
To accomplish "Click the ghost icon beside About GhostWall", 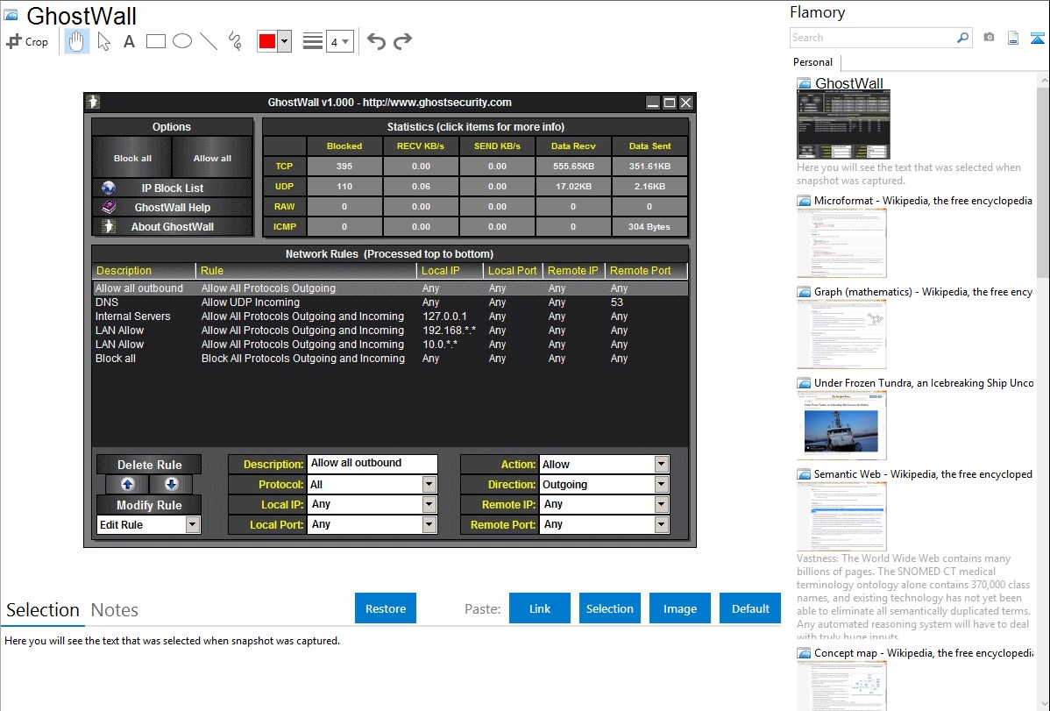I will click(x=109, y=226).
